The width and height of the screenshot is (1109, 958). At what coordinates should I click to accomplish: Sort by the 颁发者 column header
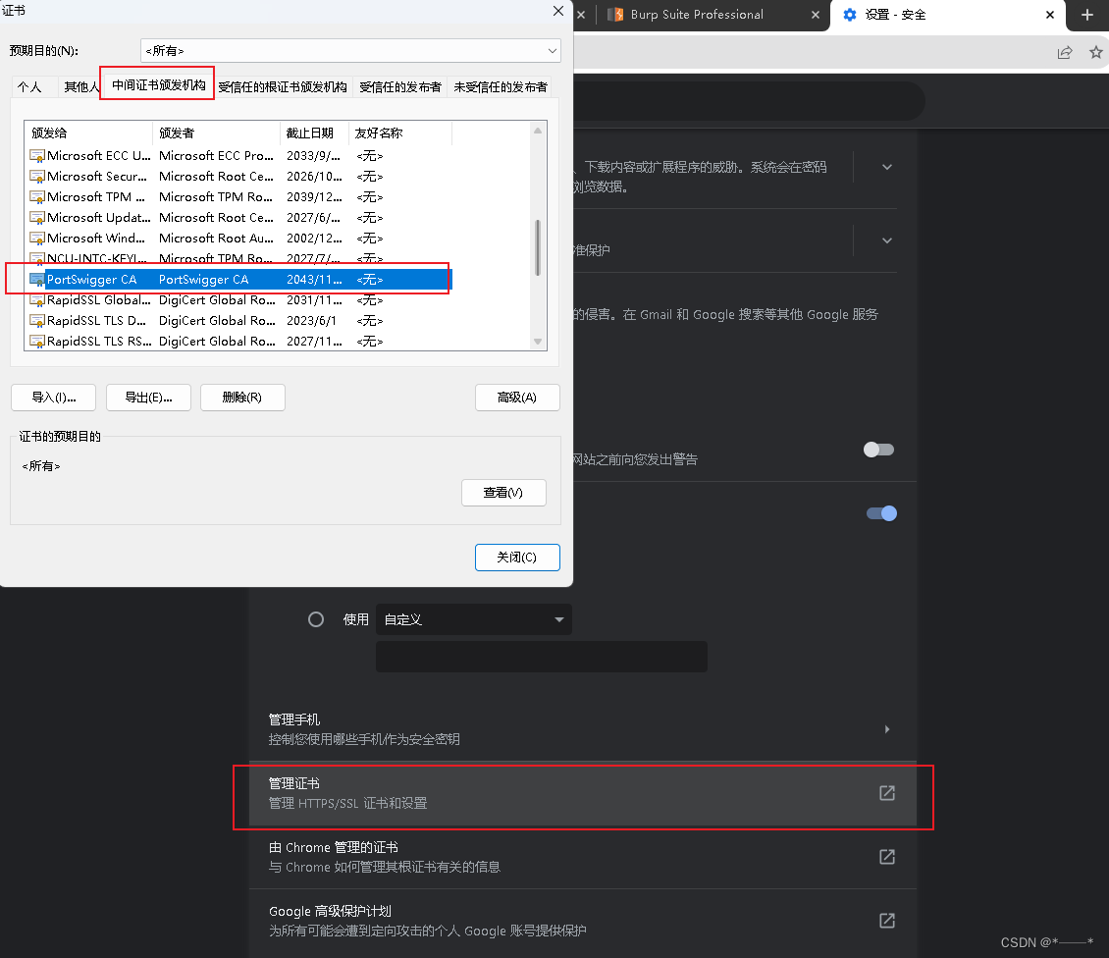click(x=216, y=133)
